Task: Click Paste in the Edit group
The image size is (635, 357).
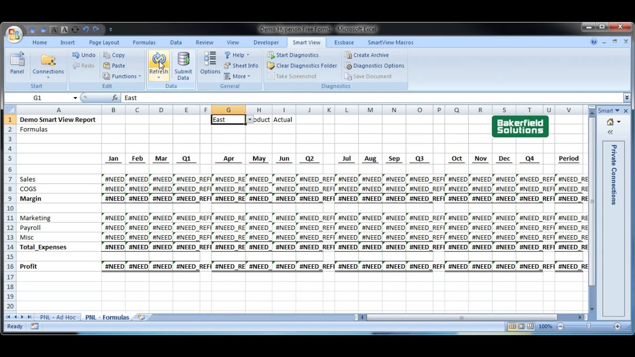Action: point(114,65)
